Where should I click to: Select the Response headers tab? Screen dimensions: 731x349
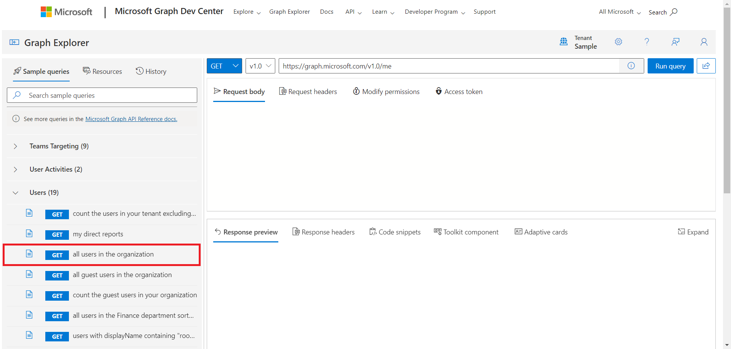324,232
